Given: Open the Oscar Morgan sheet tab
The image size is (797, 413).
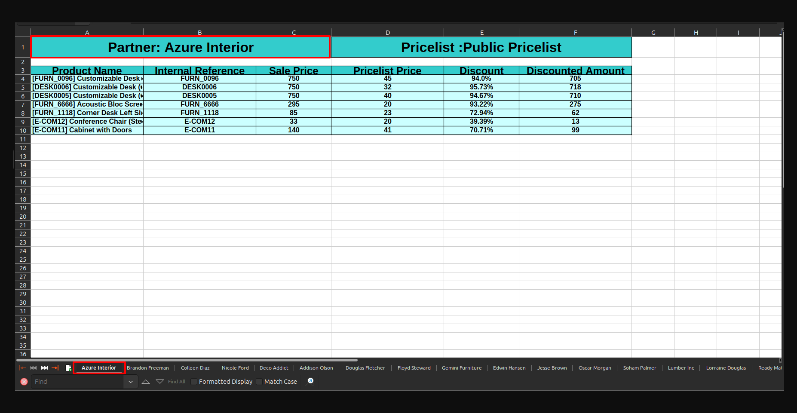Looking at the screenshot, I should 595,368.
